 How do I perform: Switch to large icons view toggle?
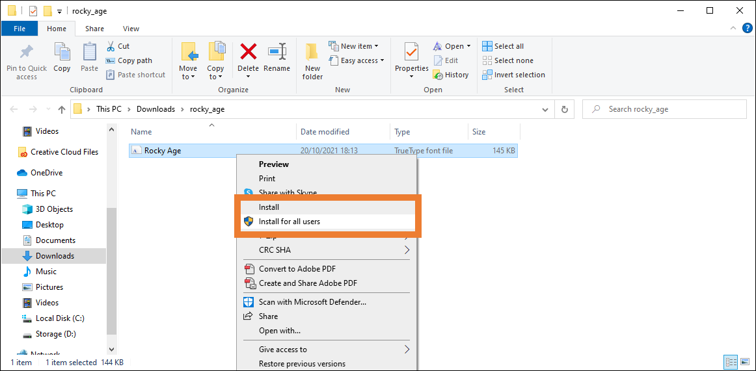click(745, 362)
